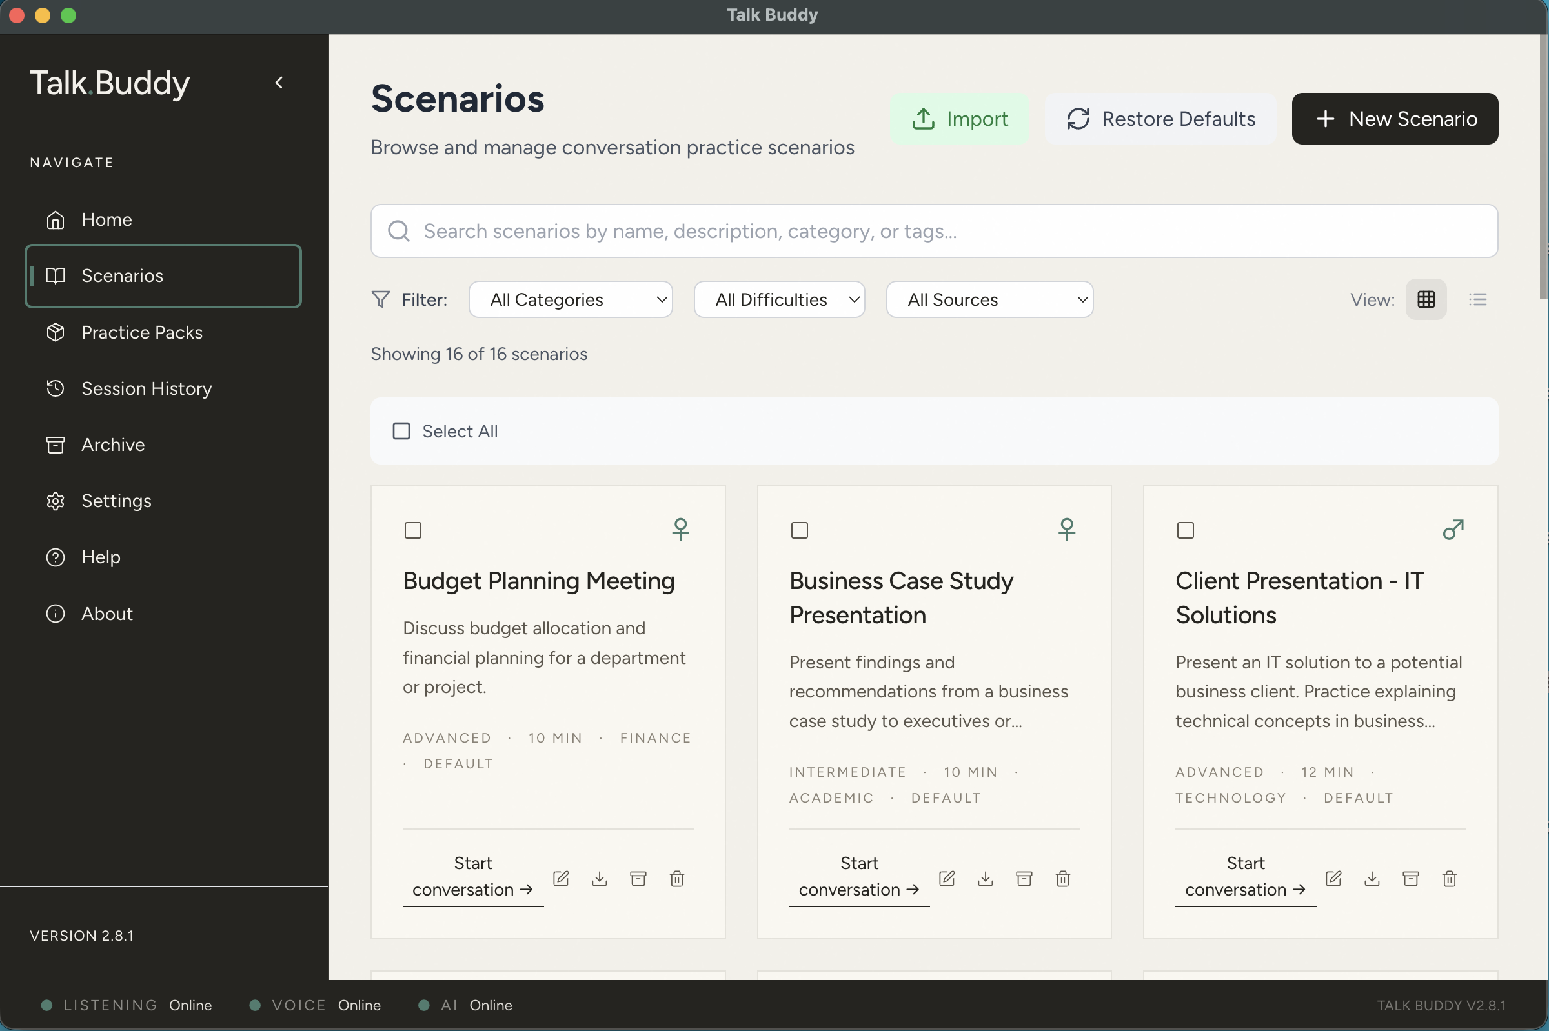Delete the Budget Planning Meeting scenario

pyautogui.click(x=677, y=879)
